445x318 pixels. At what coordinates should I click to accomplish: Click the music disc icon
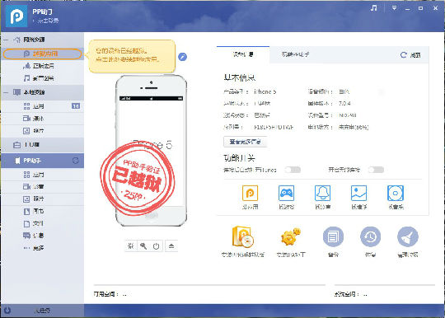396,193
